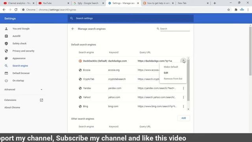This screenshot has height=142, width=252.
Task: Click the Settings header title
Action: (x=10, y=19)
